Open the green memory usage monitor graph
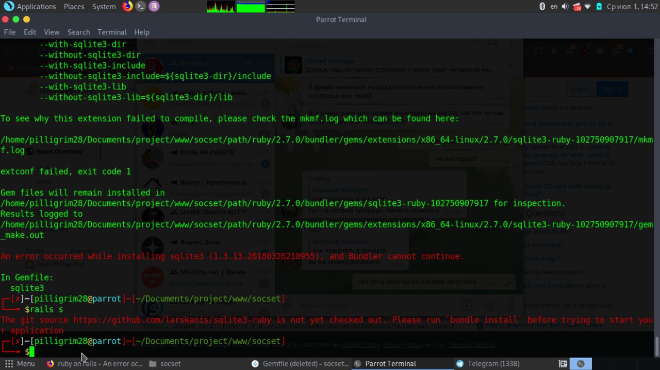This screenshot has height=370, width=660. pyautogui.click(x=251, y=6)
